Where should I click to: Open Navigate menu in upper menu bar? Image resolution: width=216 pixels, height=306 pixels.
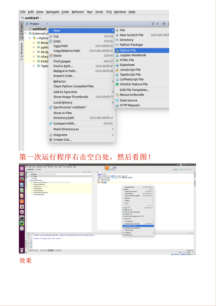click(x=53, y=12)
